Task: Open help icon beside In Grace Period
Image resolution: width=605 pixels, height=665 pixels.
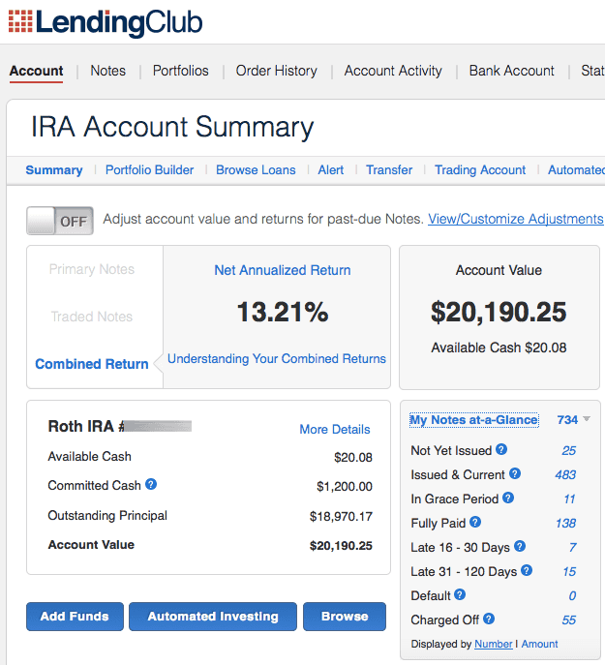Action: 508,498
